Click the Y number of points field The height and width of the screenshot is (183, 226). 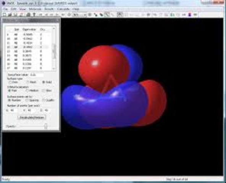coord(31,110)
